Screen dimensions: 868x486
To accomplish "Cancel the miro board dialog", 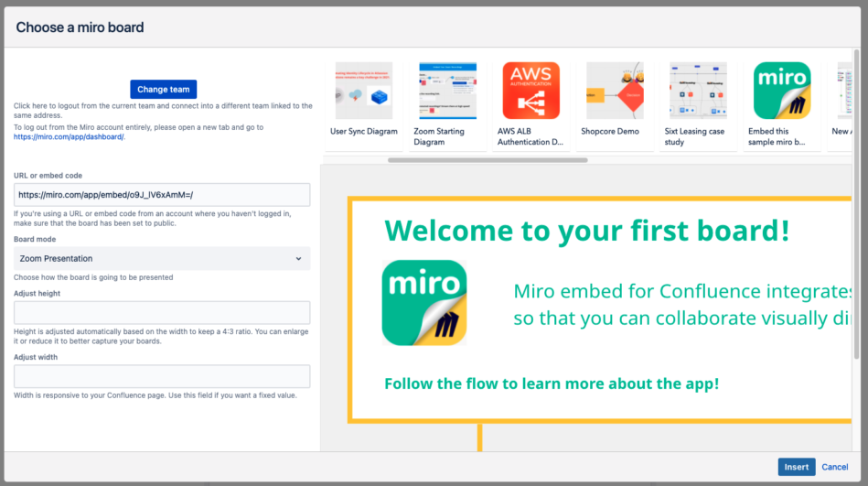I will [835, 467].
